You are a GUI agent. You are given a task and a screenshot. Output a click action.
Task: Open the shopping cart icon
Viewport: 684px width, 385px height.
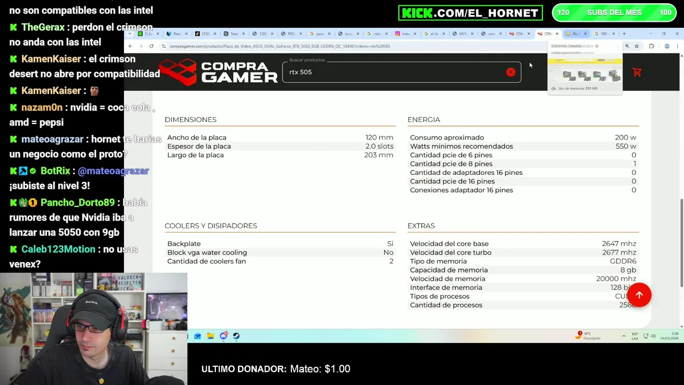(636, 72)
